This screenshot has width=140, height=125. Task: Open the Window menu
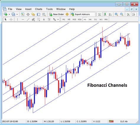click(x=61, y=9)
